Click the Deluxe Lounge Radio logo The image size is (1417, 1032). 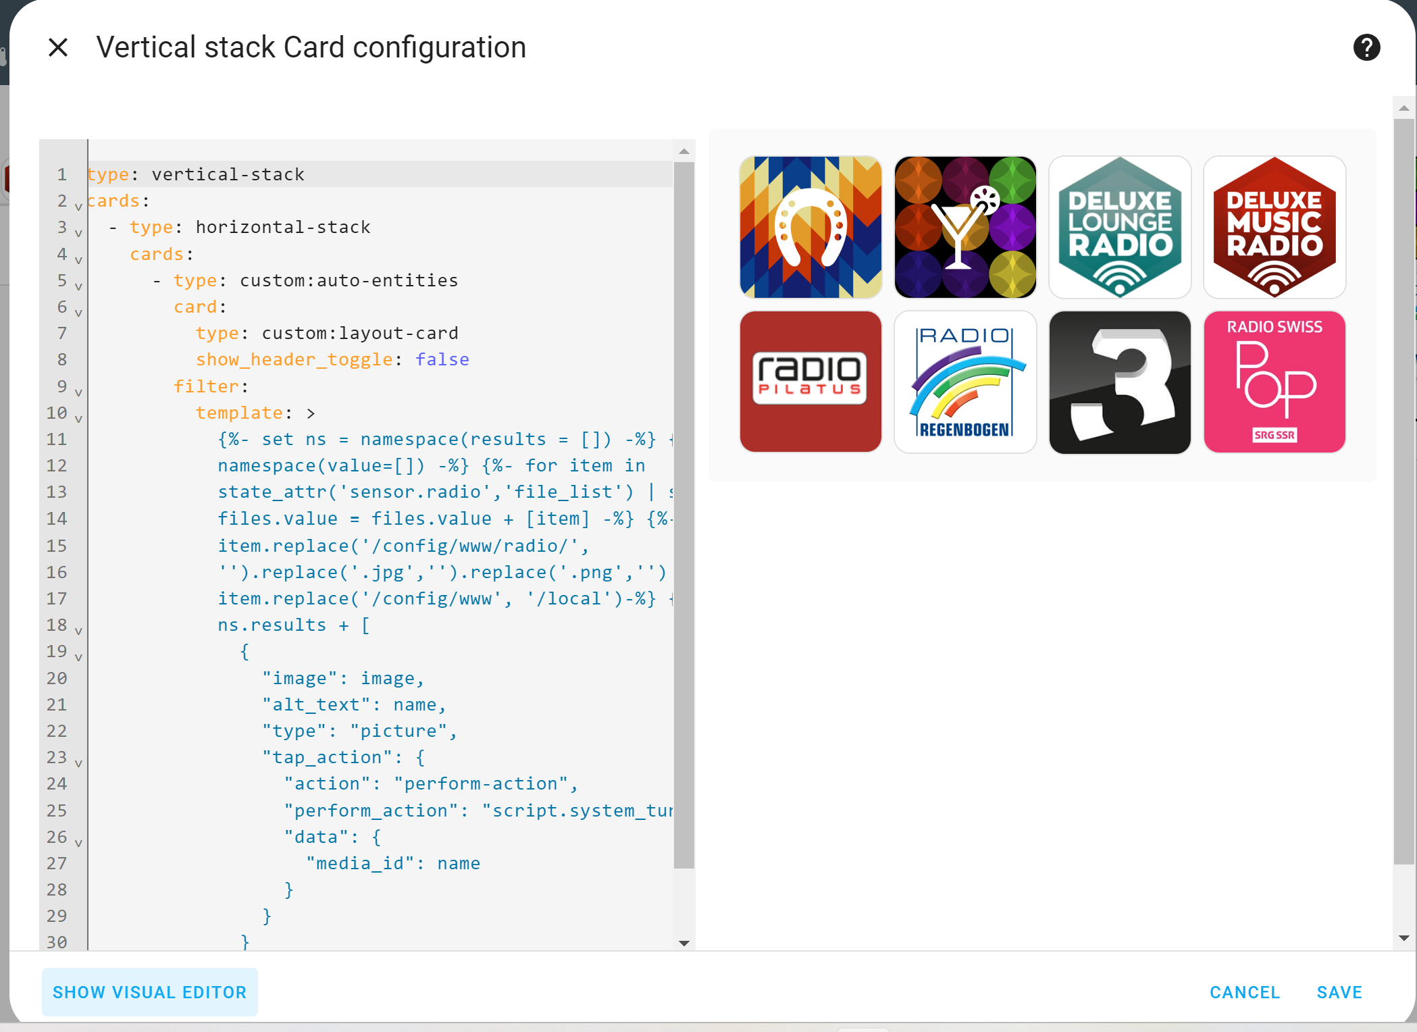click(x=1119, y=228)
